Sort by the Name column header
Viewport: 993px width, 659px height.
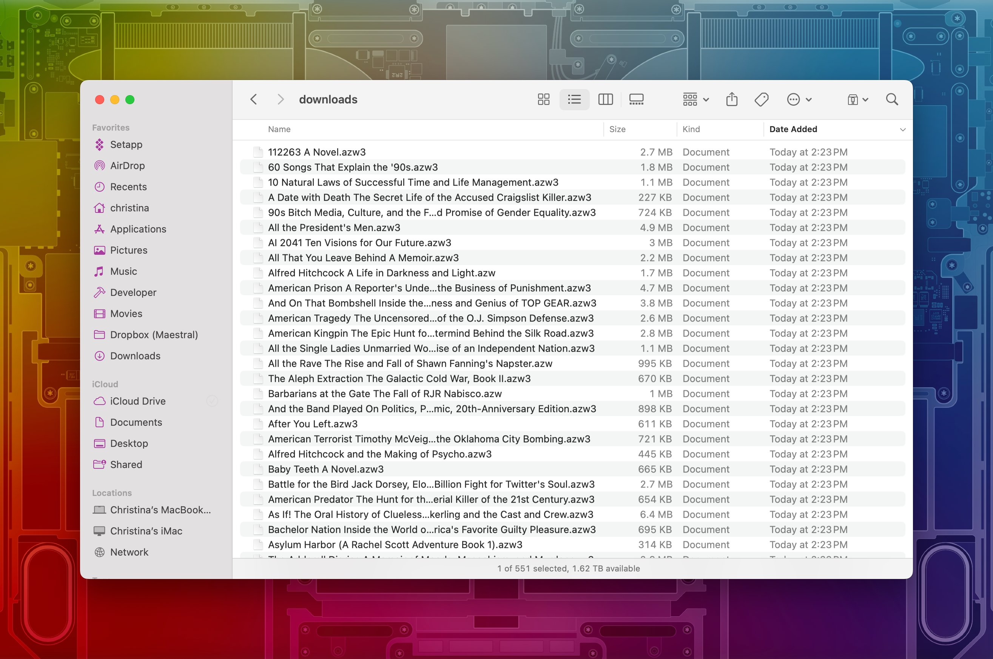(x=279, y=129)
